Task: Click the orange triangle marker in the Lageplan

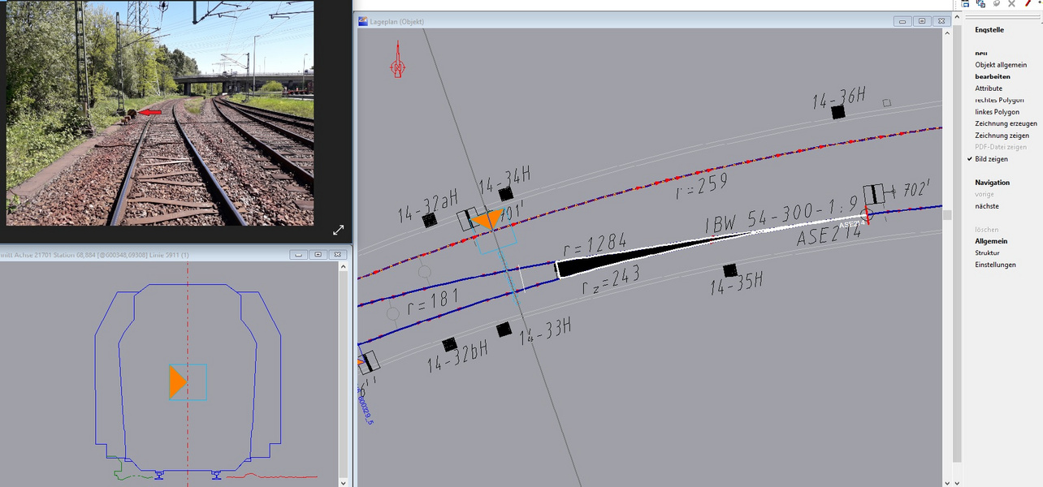Action: click(488, 220)
